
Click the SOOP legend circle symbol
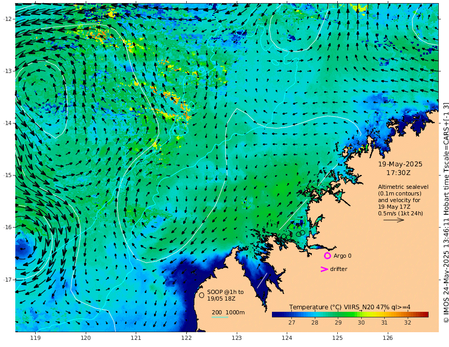[x=202, y=295]
